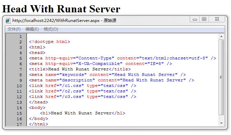The height and width of the screenshot is (135, 231).
Task: Click the c1.css link line
Action: tap(83, 86)
